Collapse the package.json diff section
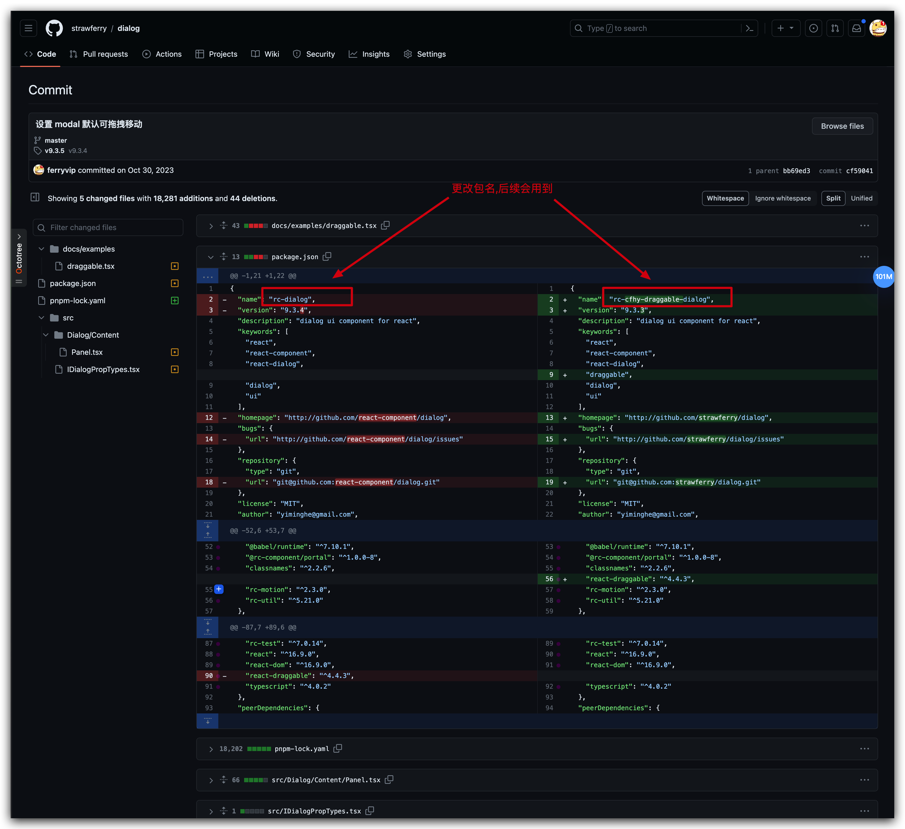This screenshot has width=905, height=829. (x=211, y=257)
